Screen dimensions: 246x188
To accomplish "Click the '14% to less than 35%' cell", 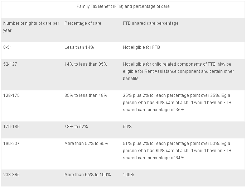I will [86, 64].
